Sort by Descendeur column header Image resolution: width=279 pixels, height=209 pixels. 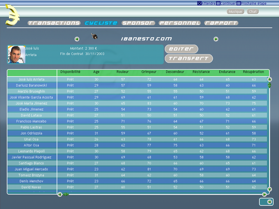[175, 72]
